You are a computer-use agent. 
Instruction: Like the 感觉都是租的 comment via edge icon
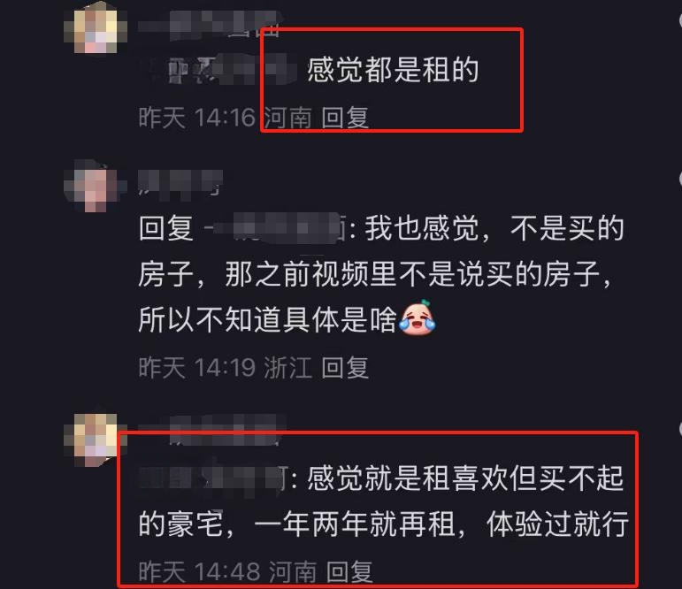pyautogui.click(x=679, y=20)
